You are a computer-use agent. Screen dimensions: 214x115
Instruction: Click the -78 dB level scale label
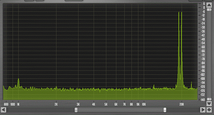[x=203, y=59]
